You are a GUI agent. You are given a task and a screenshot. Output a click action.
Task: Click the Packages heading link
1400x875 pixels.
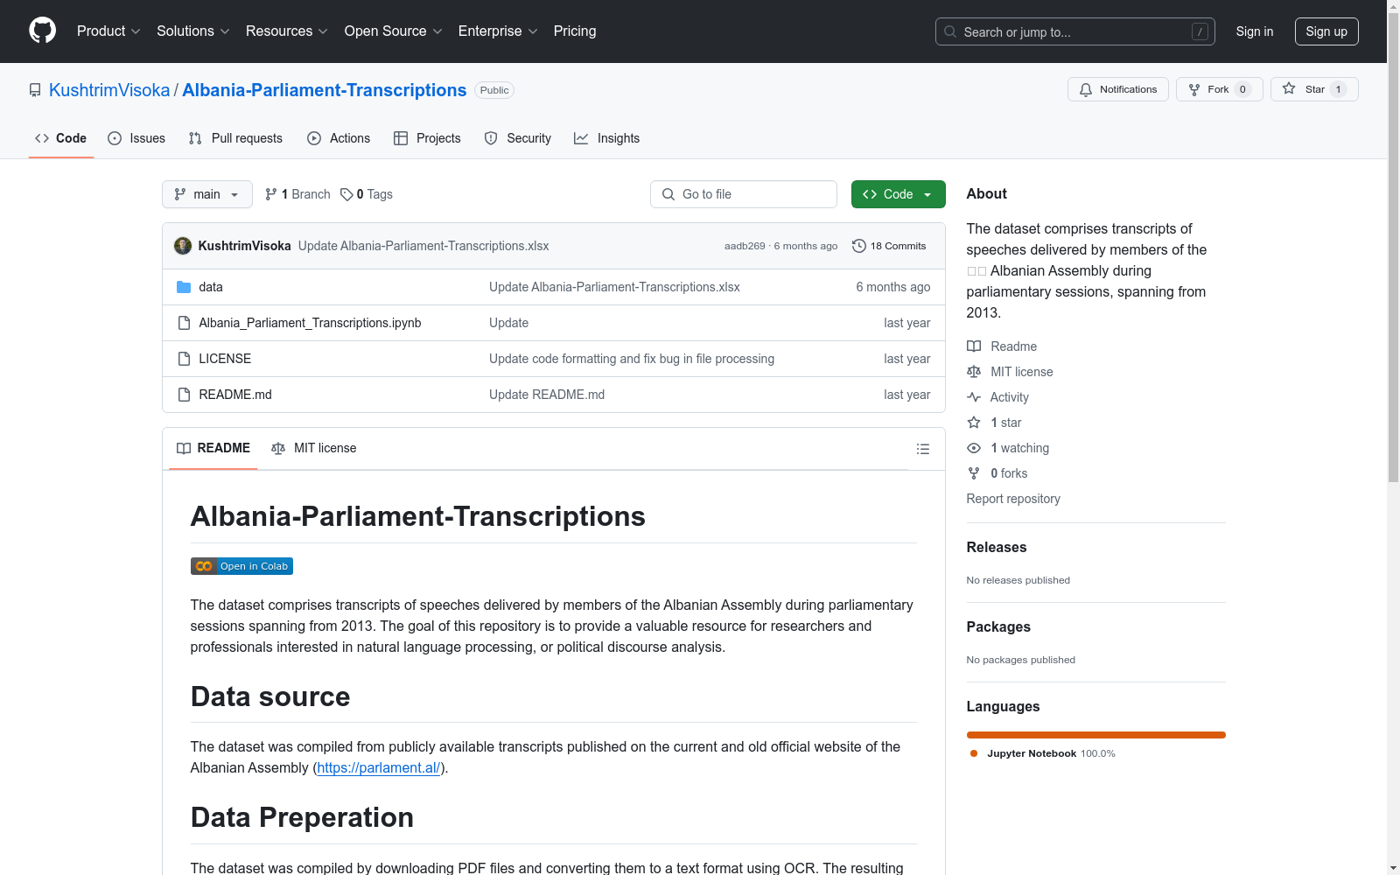[x=998, y=626]
